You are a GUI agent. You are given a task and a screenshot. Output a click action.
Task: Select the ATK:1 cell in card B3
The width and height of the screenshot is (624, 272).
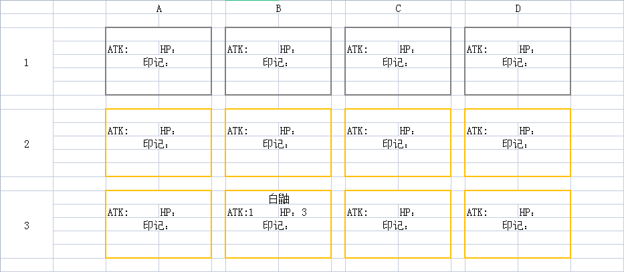[241, 213]
